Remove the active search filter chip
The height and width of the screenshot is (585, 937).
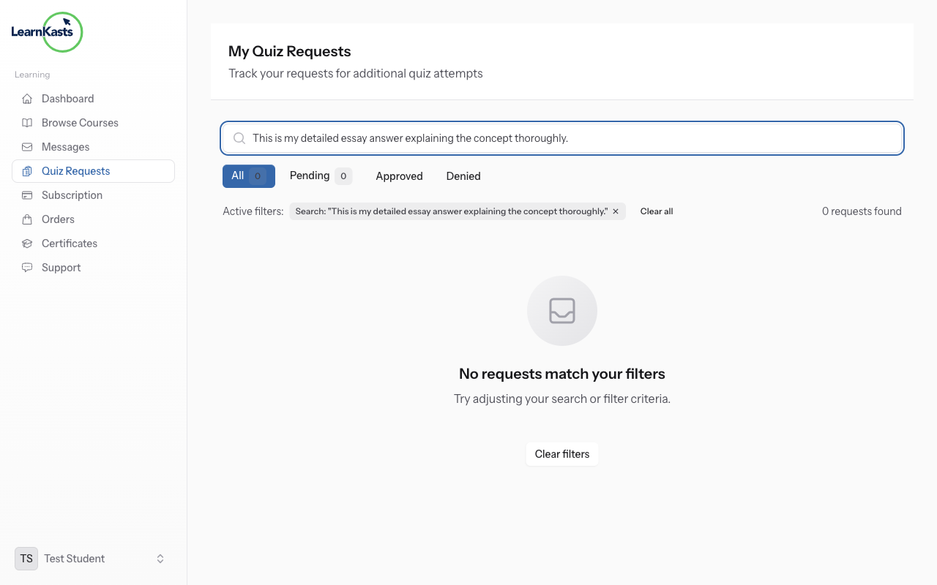[x=616, y=211]
